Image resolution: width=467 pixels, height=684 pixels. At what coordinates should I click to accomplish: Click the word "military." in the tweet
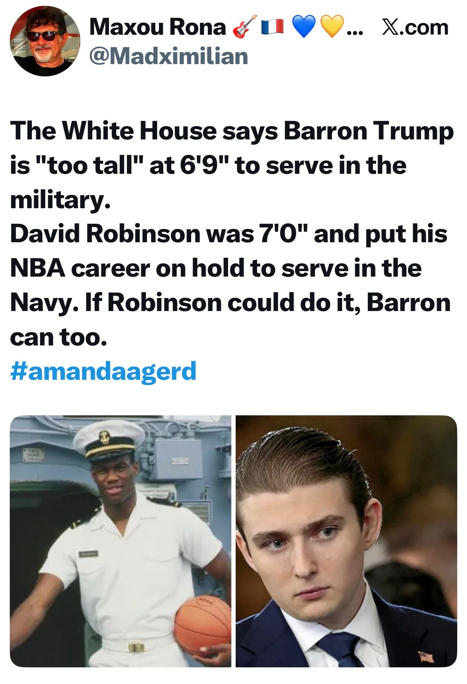click(60, 200)
